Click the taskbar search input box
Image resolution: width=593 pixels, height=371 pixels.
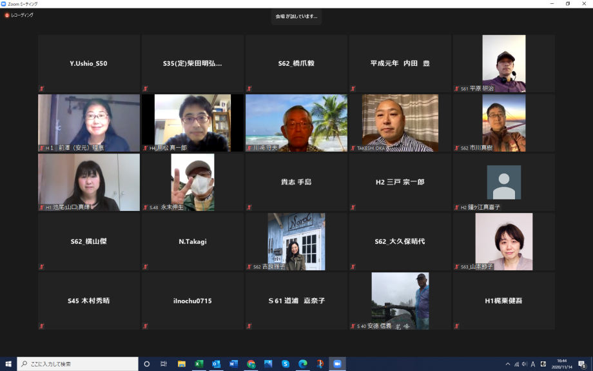[x=77, y=364]
